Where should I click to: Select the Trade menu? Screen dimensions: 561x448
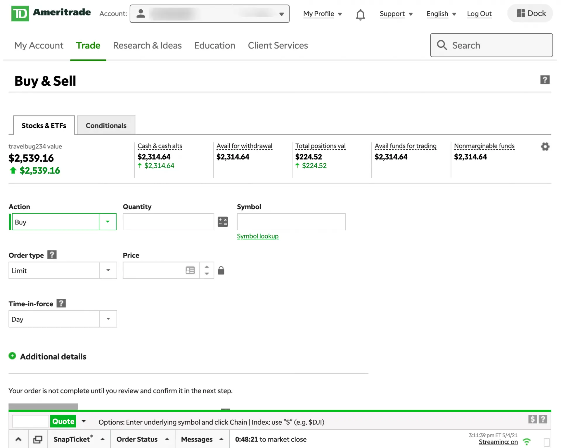88,45
